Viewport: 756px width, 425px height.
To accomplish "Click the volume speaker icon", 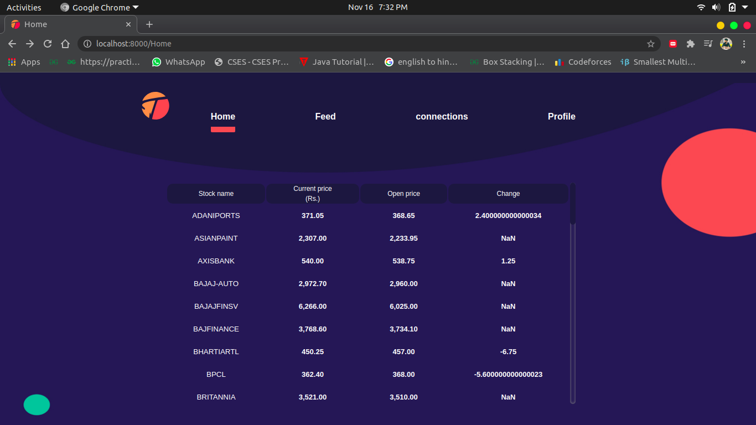I will [x=716, y=7].
